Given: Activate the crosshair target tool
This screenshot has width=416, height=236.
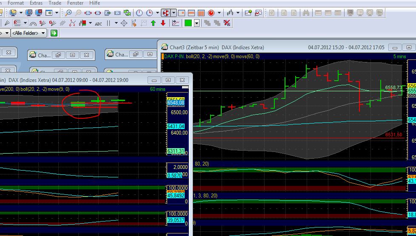Looking at the screenshot, I should tap(124, 23).
